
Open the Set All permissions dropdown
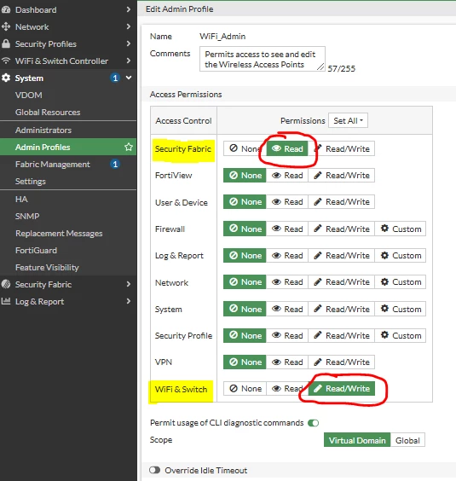coord(348,120)
